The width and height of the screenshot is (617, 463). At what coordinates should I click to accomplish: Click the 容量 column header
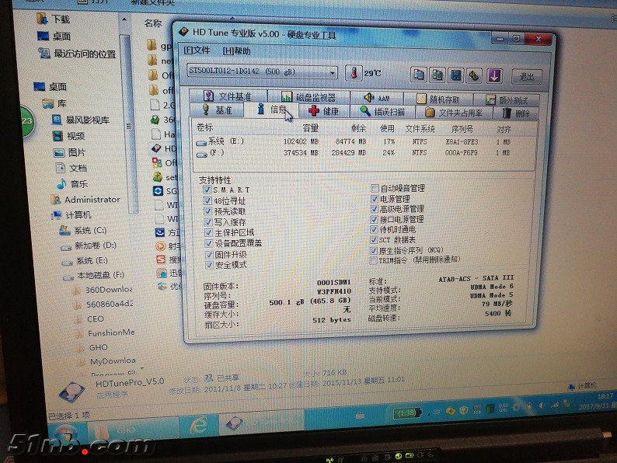coord(310,128)
